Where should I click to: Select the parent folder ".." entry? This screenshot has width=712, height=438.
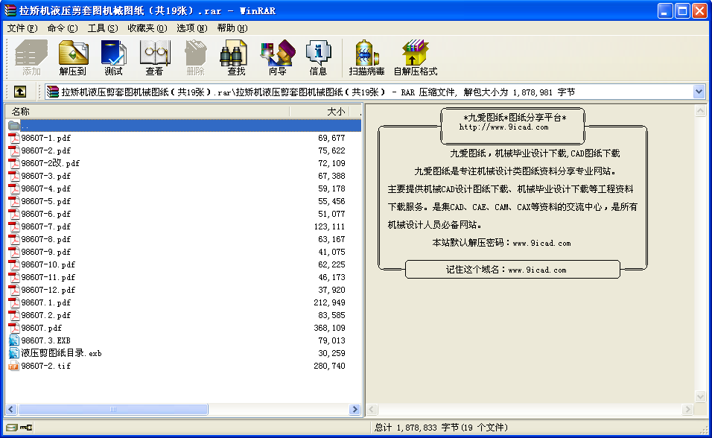[26, 125]
